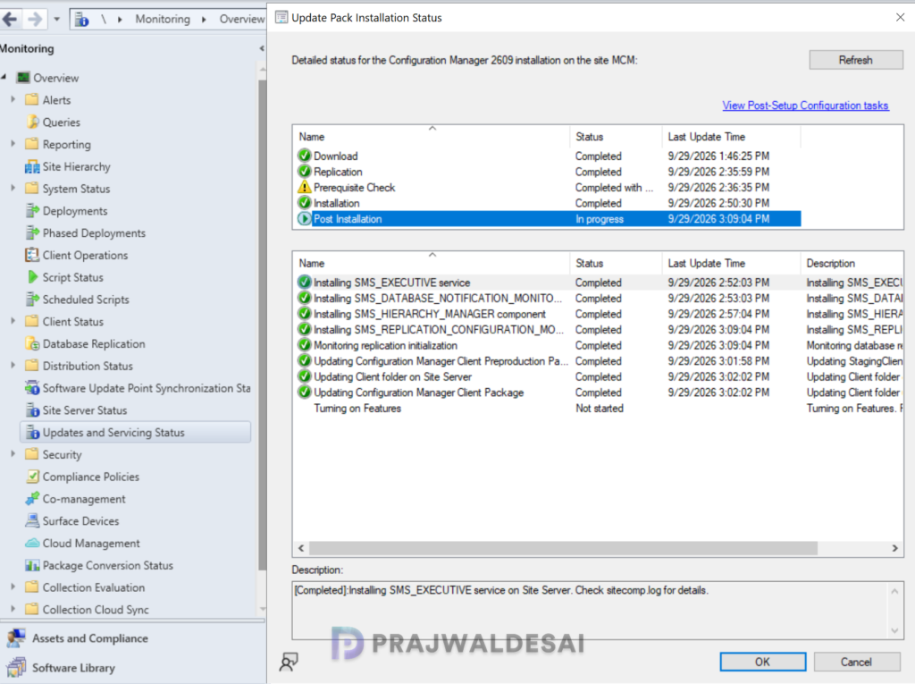This screenshot has width=915, height=684.
Task: Click the OK button
Action: tap(762, 662)
